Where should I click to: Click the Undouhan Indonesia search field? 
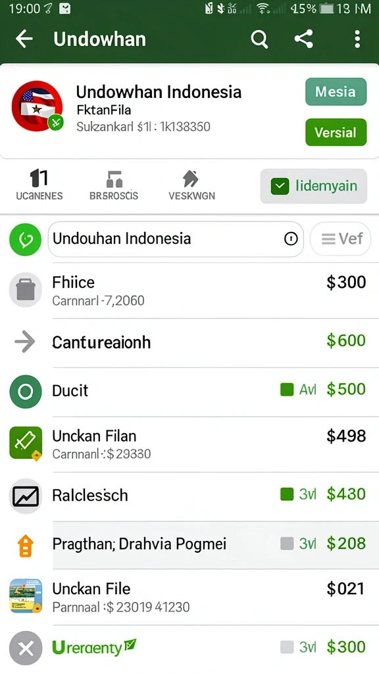pyautogui.click(x=176, y=239)
